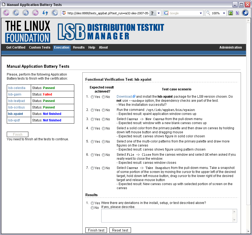Image resolution: width=252 pixels, height=235 pixels.
Task: Open the lsb-leafpad test link
Action: pyautogui.click(x=16, y=101)
